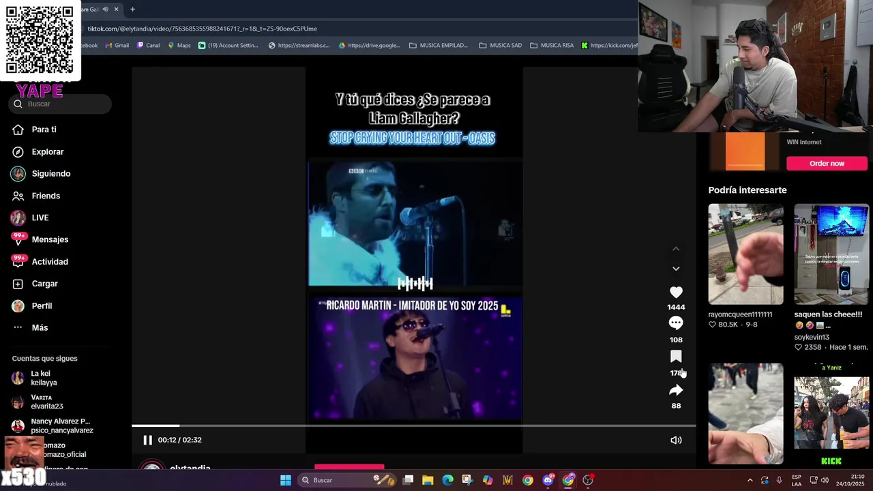Open Mensajes inbox
Screen dimensions: 873x491
coord(50,239)
